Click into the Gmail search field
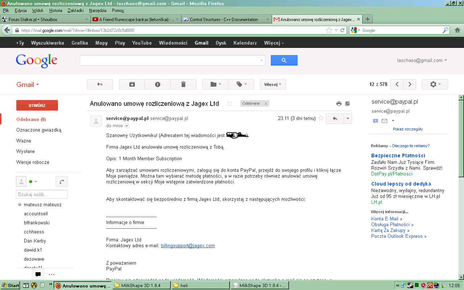The width and height of the screenshot is (464, 290). (172, 60)
